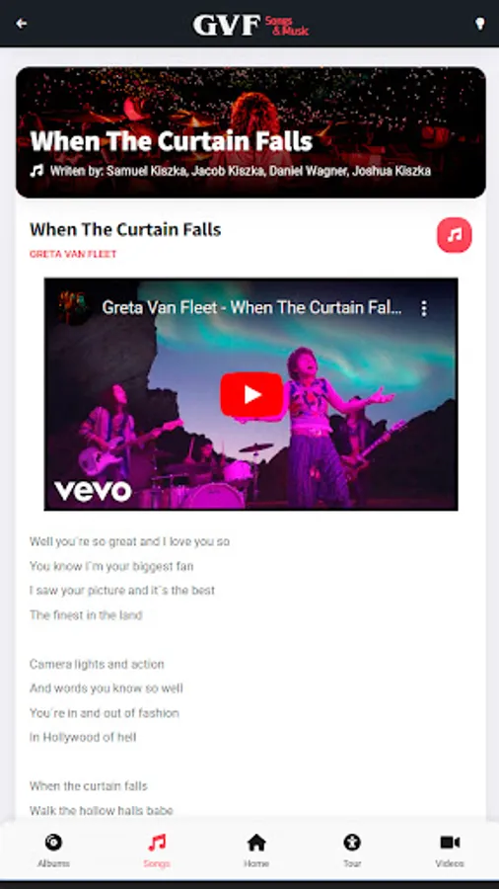Select the Songs tab
Viewport: 499px width, 889px height.
tap(157, 850)
